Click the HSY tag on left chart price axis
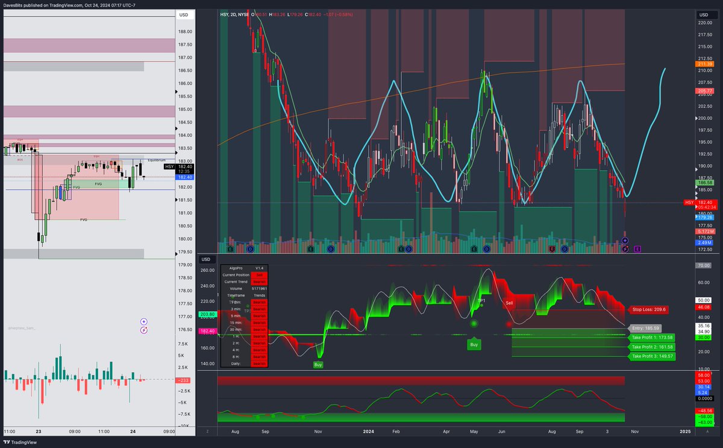This screenshot has height=448, width=723. point(169,166)
